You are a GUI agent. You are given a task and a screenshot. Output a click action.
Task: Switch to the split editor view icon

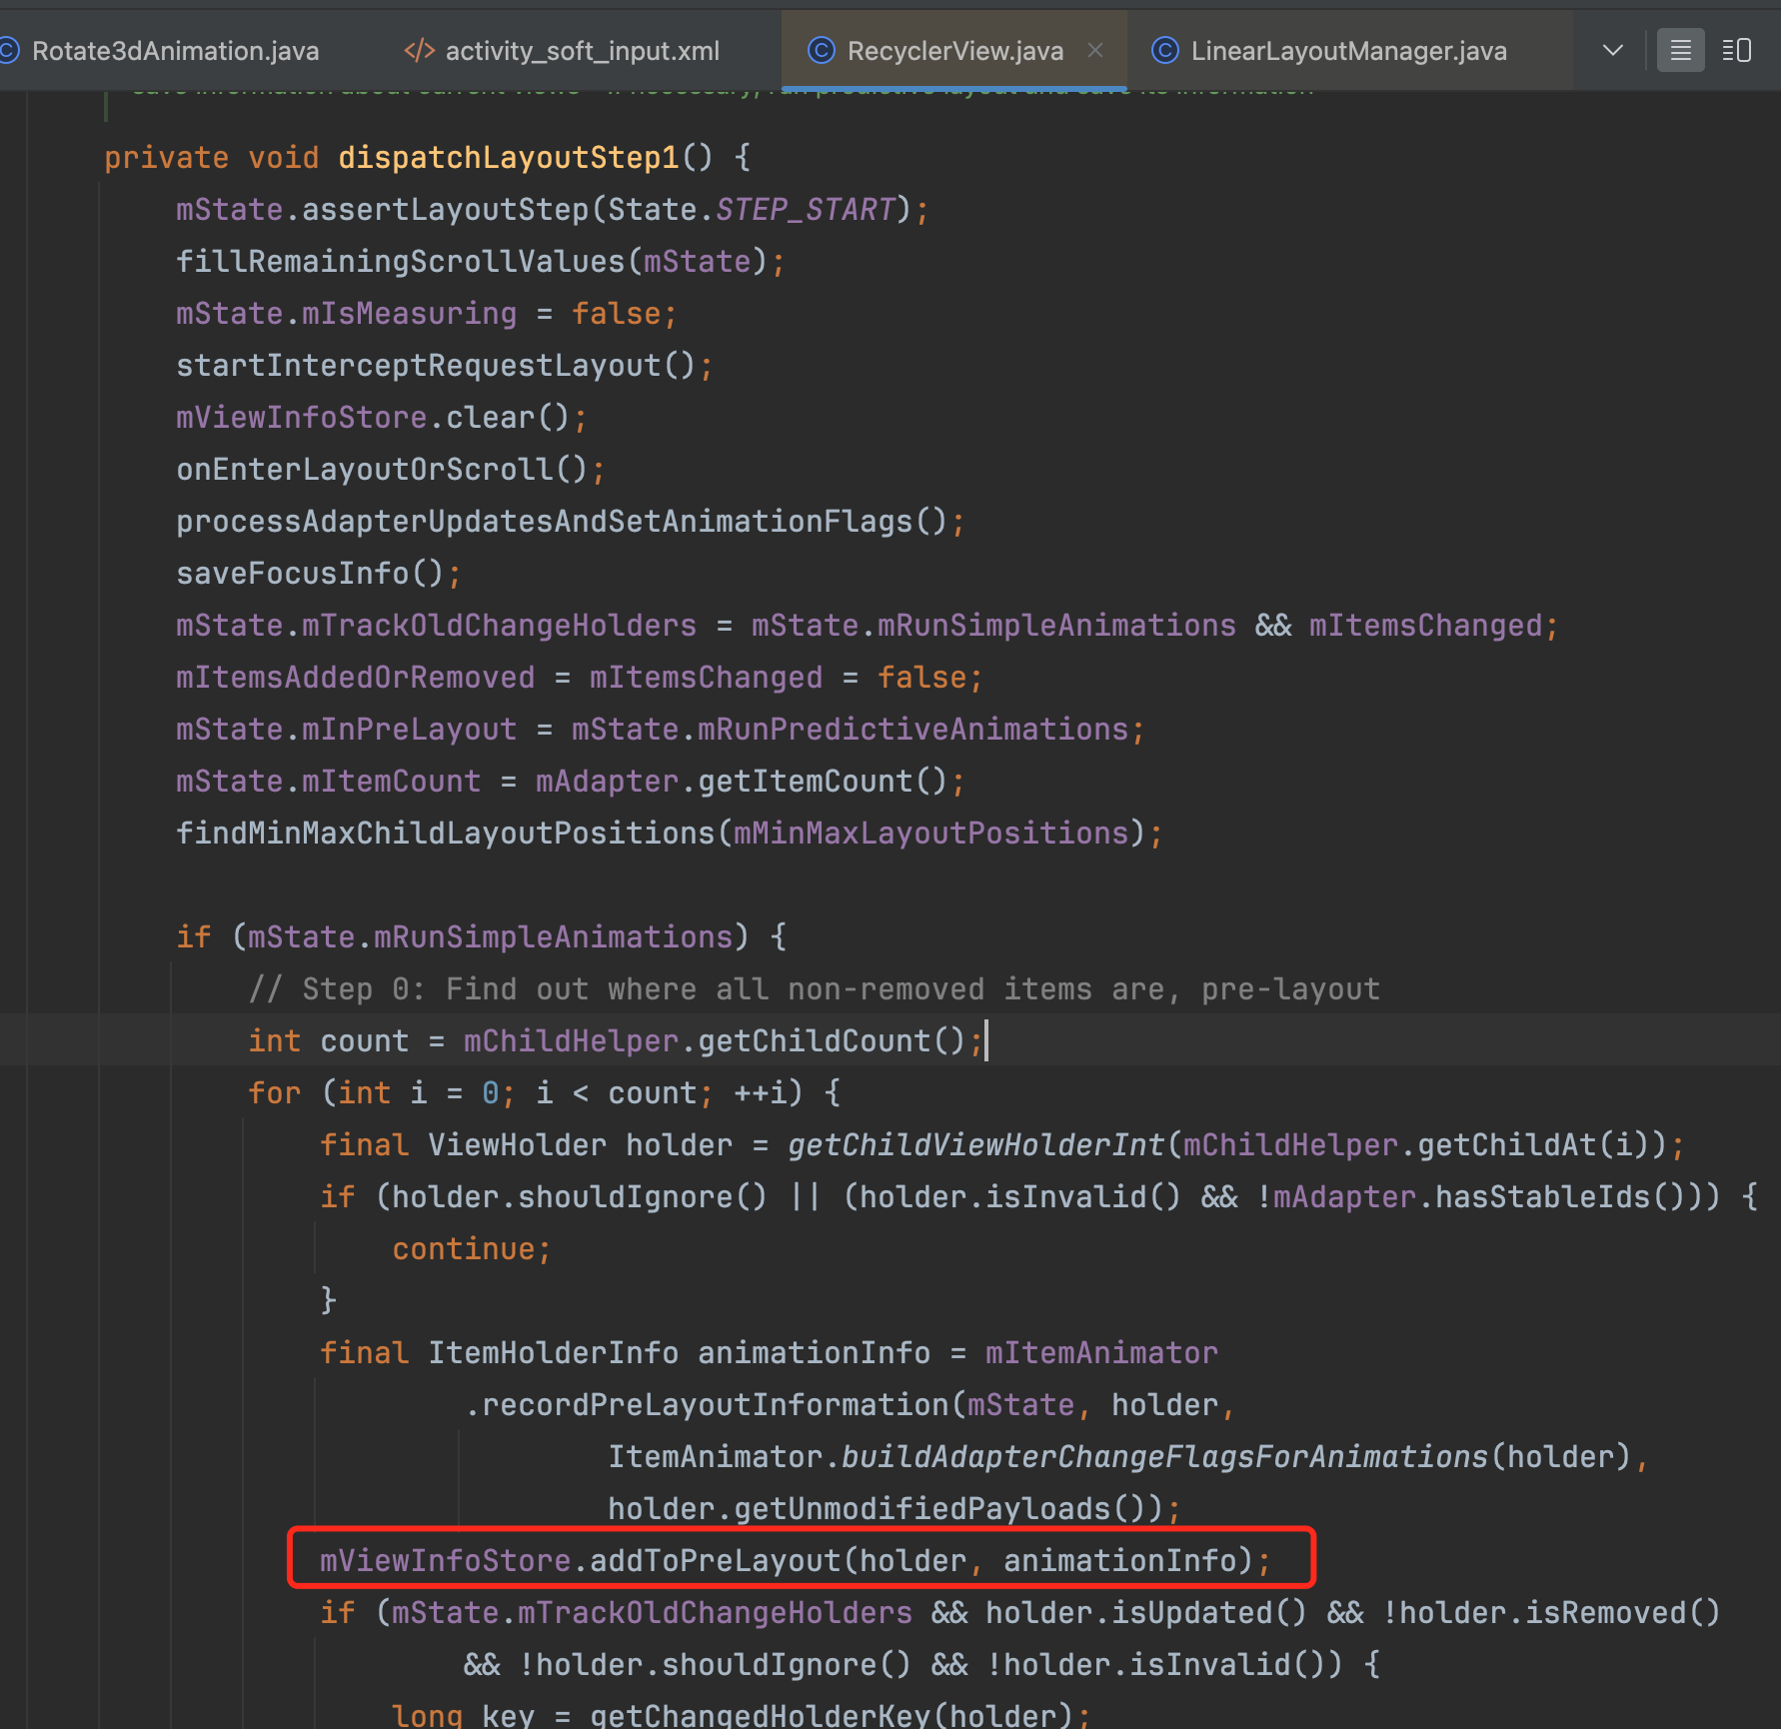pos(1737,51)
